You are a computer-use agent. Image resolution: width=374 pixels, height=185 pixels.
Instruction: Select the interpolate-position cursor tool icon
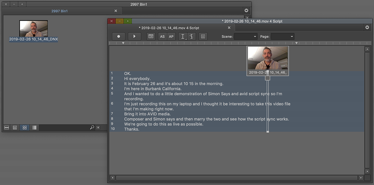[192, 36]
